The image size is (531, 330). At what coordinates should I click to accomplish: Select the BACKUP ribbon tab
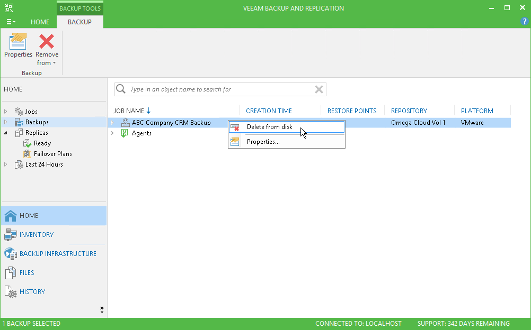click(x=79, y=22)
